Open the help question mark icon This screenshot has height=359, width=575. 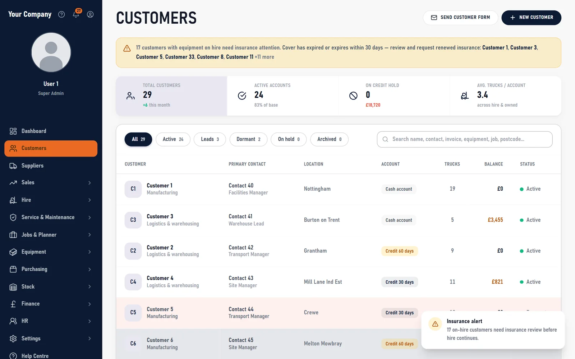(61, 14)
